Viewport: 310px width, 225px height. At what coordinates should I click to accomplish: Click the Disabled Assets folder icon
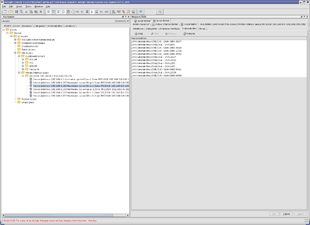(18, 46)
